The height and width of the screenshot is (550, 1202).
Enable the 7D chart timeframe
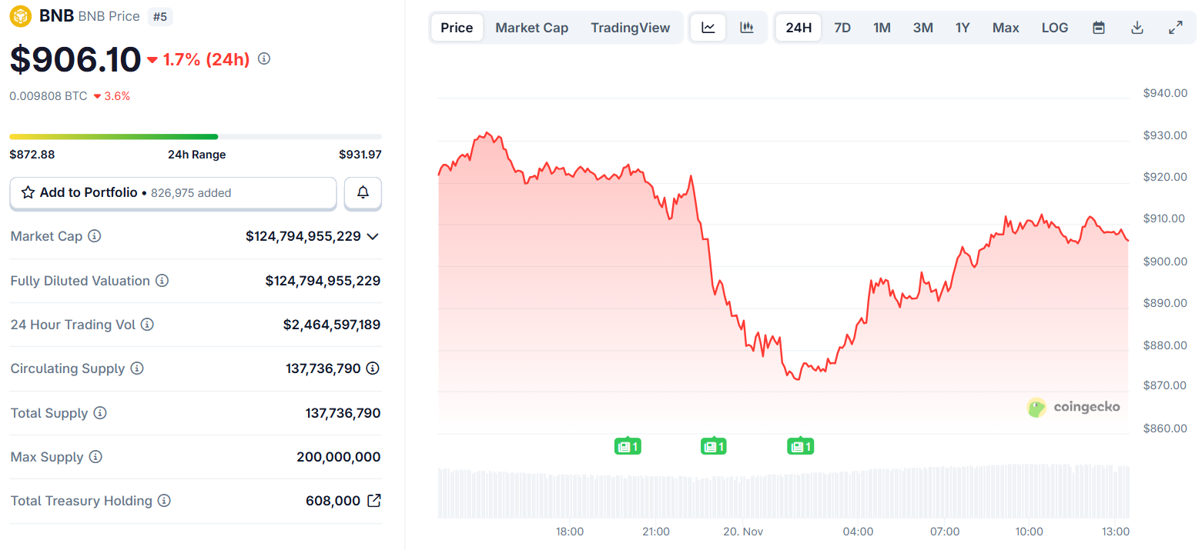pos(842,27)
